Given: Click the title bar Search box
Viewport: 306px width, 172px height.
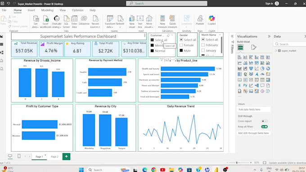Looking at the screenshot, I should coord(166,3).
